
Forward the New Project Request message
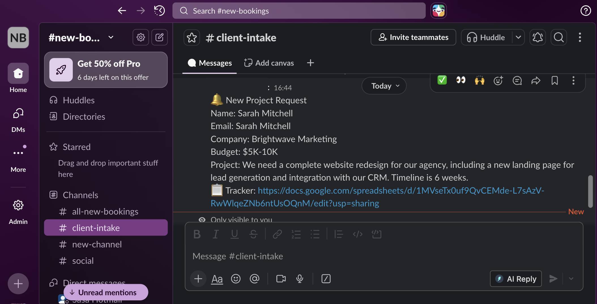535,81
